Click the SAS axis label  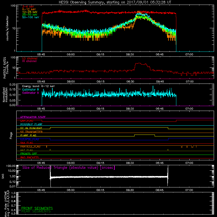click(3, 176)
